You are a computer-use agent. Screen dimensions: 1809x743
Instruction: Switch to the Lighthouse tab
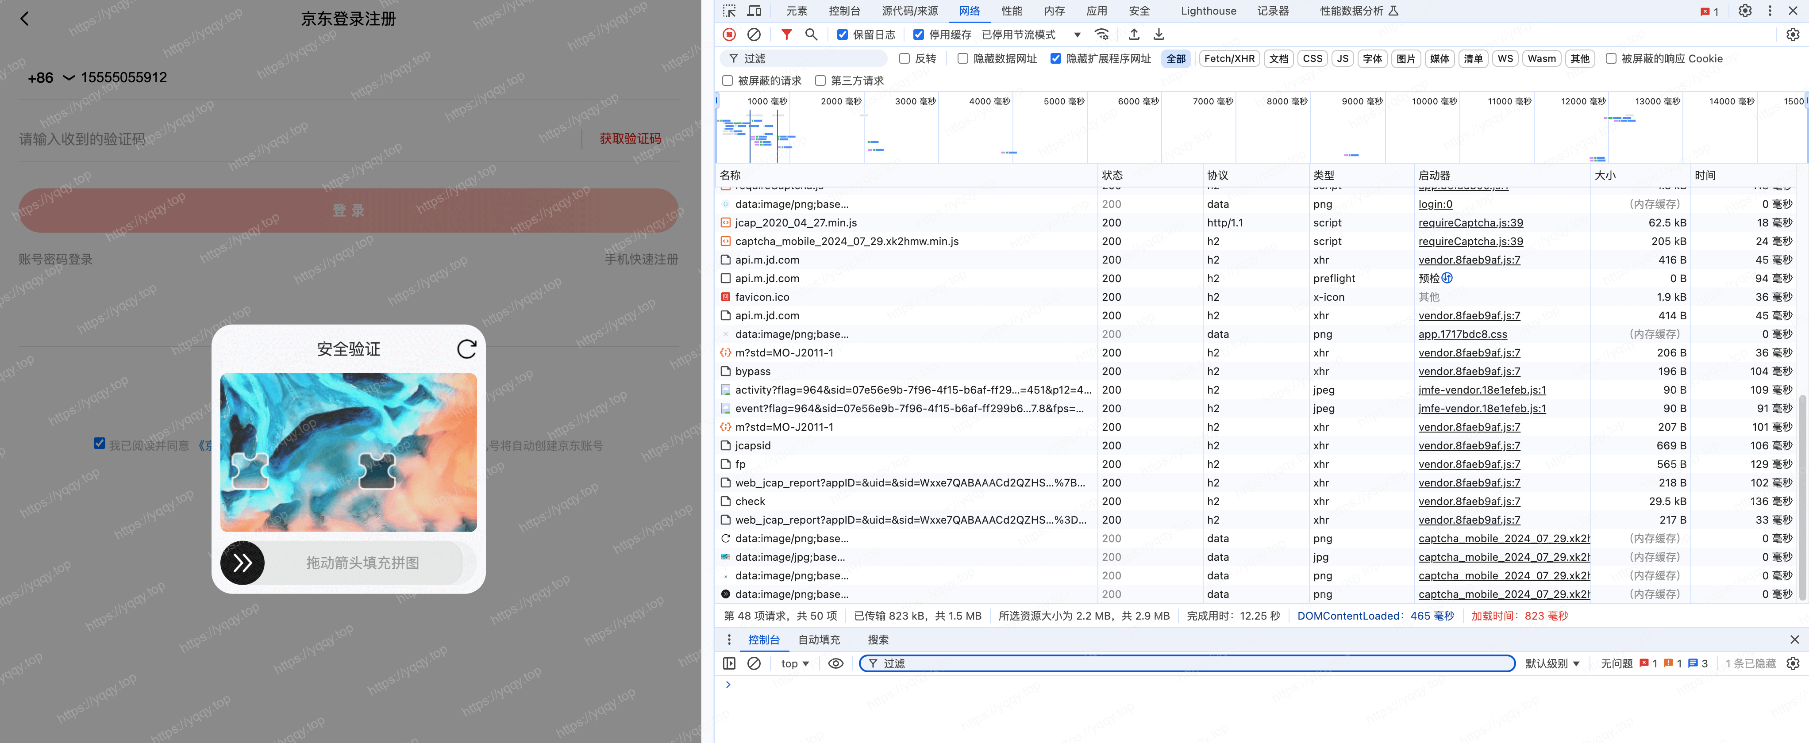[1208, 11]
